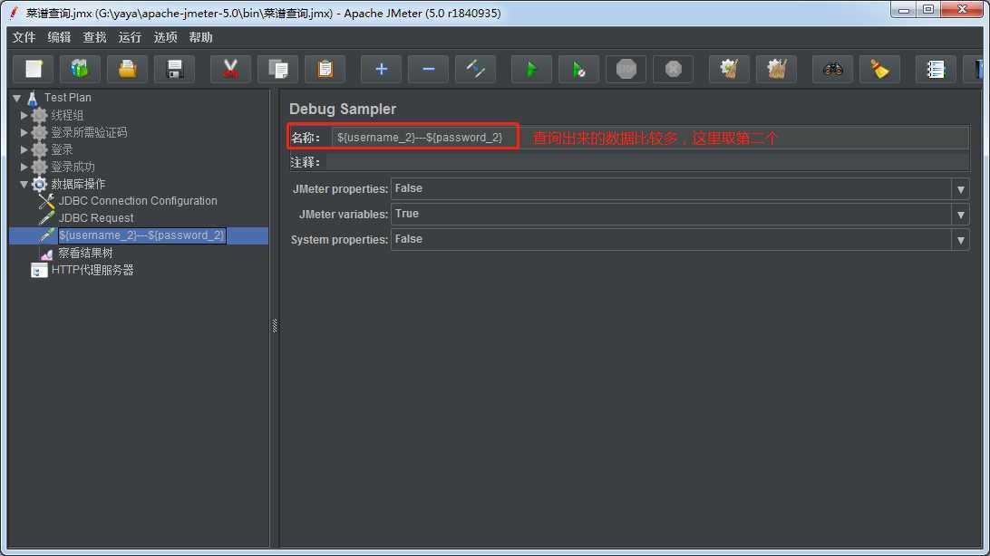Save the test plan with disk icon

click(x=175, y=69)
